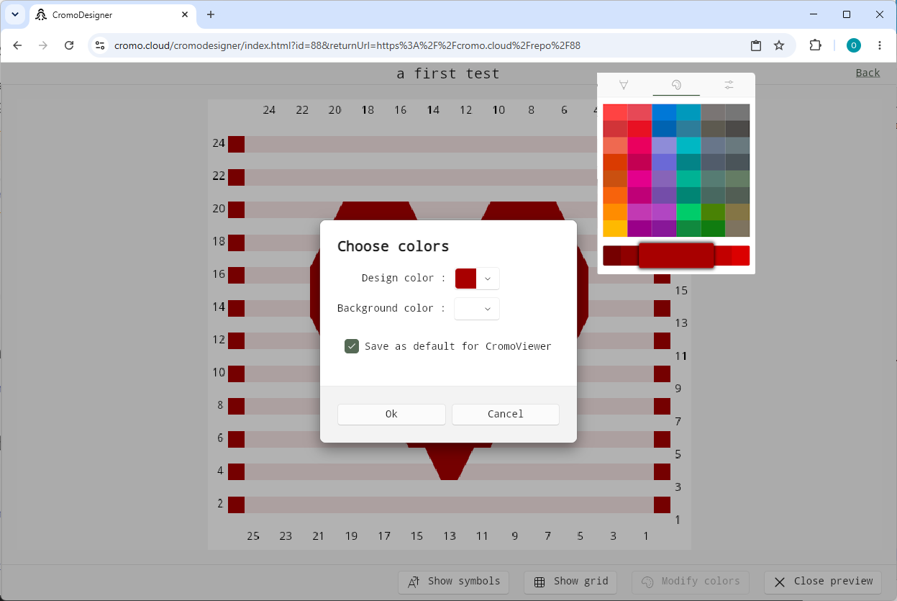Open the user profile avatar
The image size is (897, 601).
pyautogui.click(x=853, y=45)
